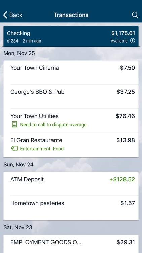Tap the Checking account header card
The image size is (142, 253).
[x=71, y=36]
